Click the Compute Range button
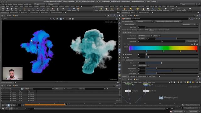This screenshot has width=201, height=113. click(192, 41)
